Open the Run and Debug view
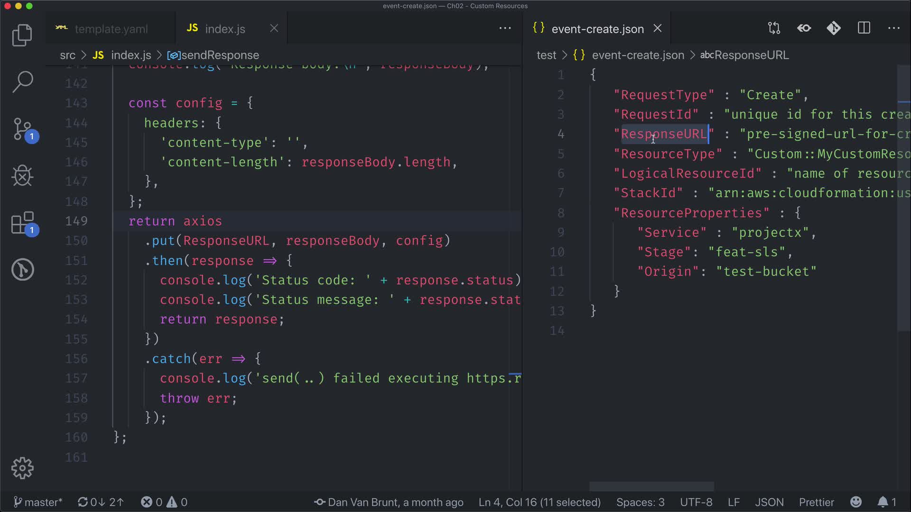911x512 pixels. 22,176
